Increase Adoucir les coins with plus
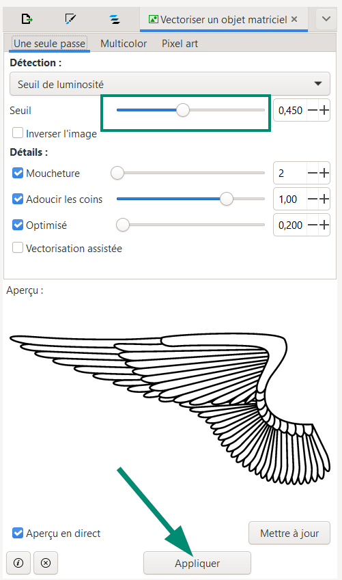342x580 pixels. [324, 199]
